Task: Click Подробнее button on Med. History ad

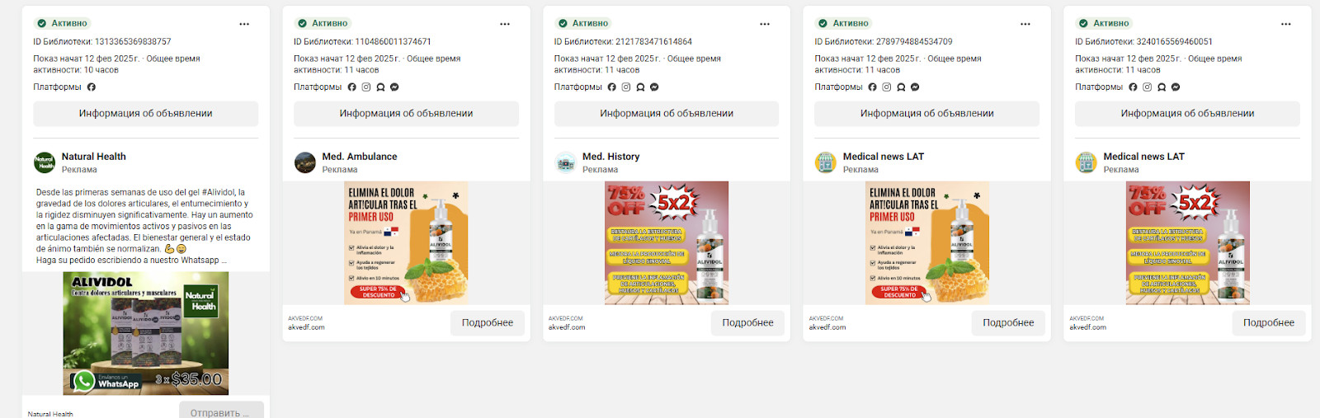Action: (x=748, y=323)
